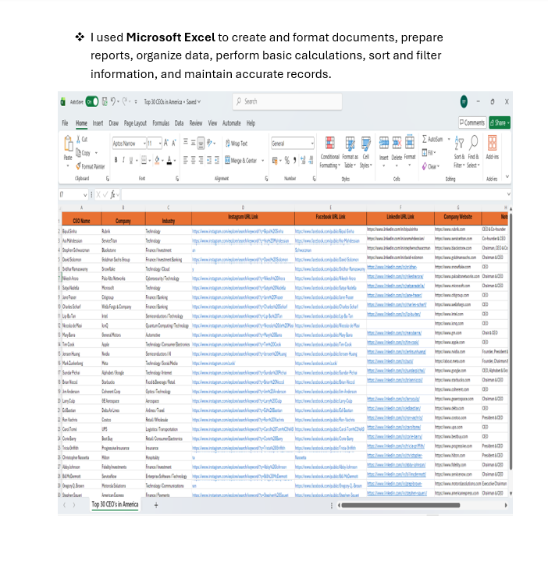Viewport: 548px width, 586px height.
Task: Click in the Search box
Action: (287, 101)
